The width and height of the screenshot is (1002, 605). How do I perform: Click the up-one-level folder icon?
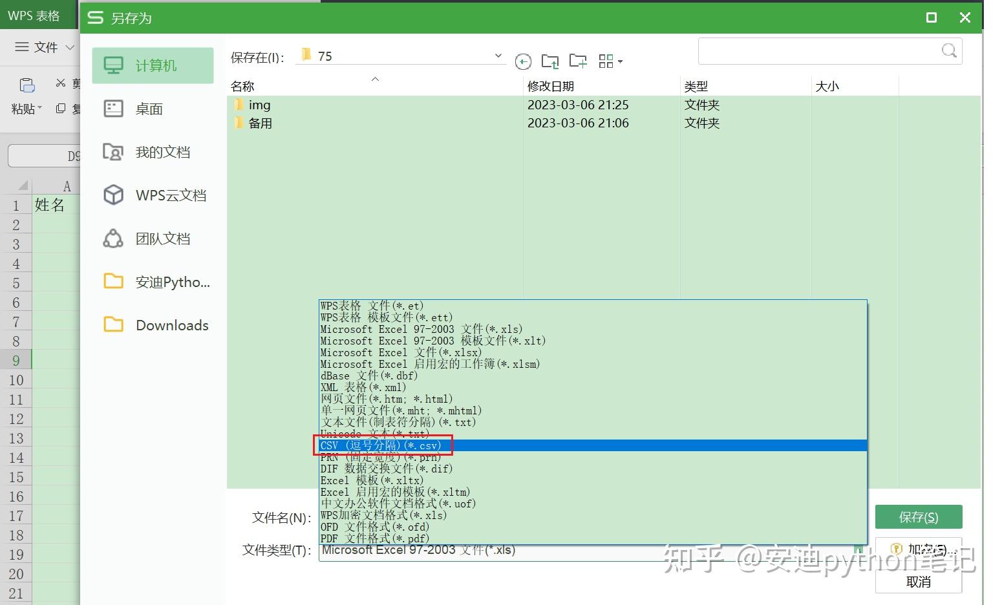tap(550, 61)
